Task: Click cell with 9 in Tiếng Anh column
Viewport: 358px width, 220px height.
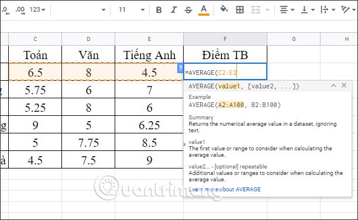Action: coord(149,160)
